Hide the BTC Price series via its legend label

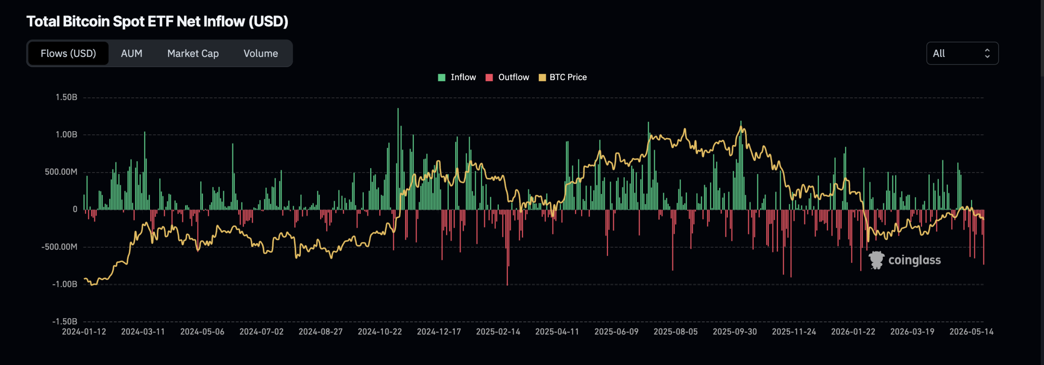point(568,77)
